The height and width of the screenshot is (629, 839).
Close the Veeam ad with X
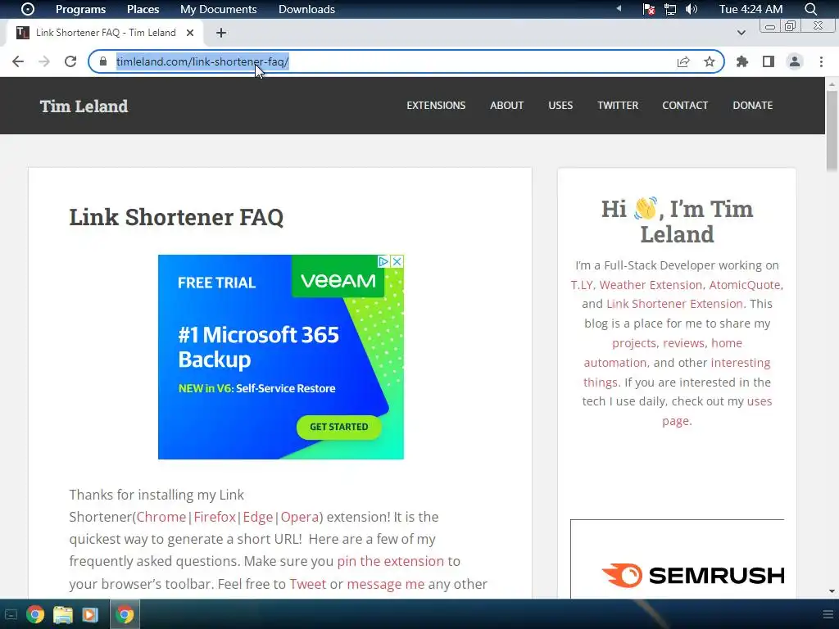click(397, 261)
